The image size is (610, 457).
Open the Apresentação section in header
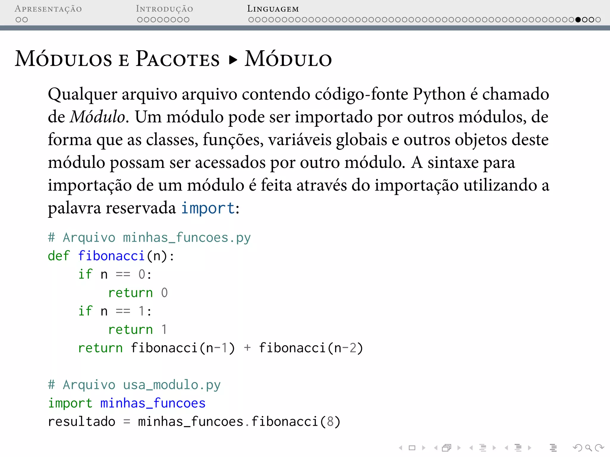[48, 9]
